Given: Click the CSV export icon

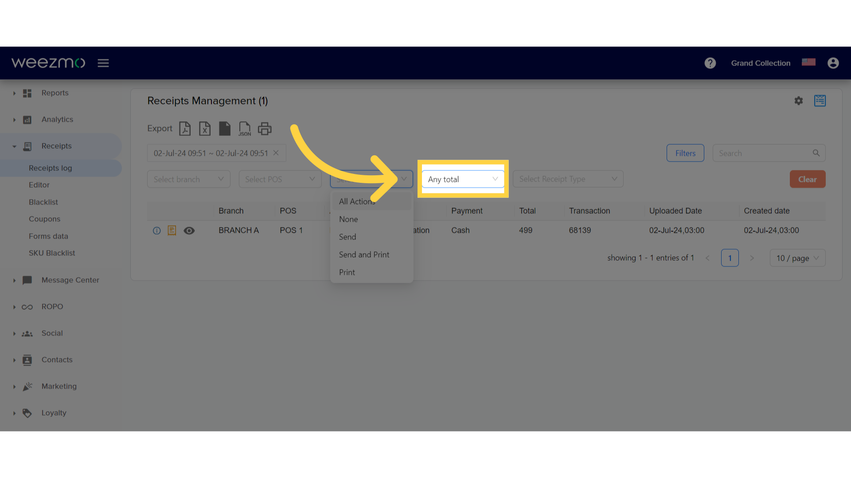Looking at the screenshot, I should (224, 128).
